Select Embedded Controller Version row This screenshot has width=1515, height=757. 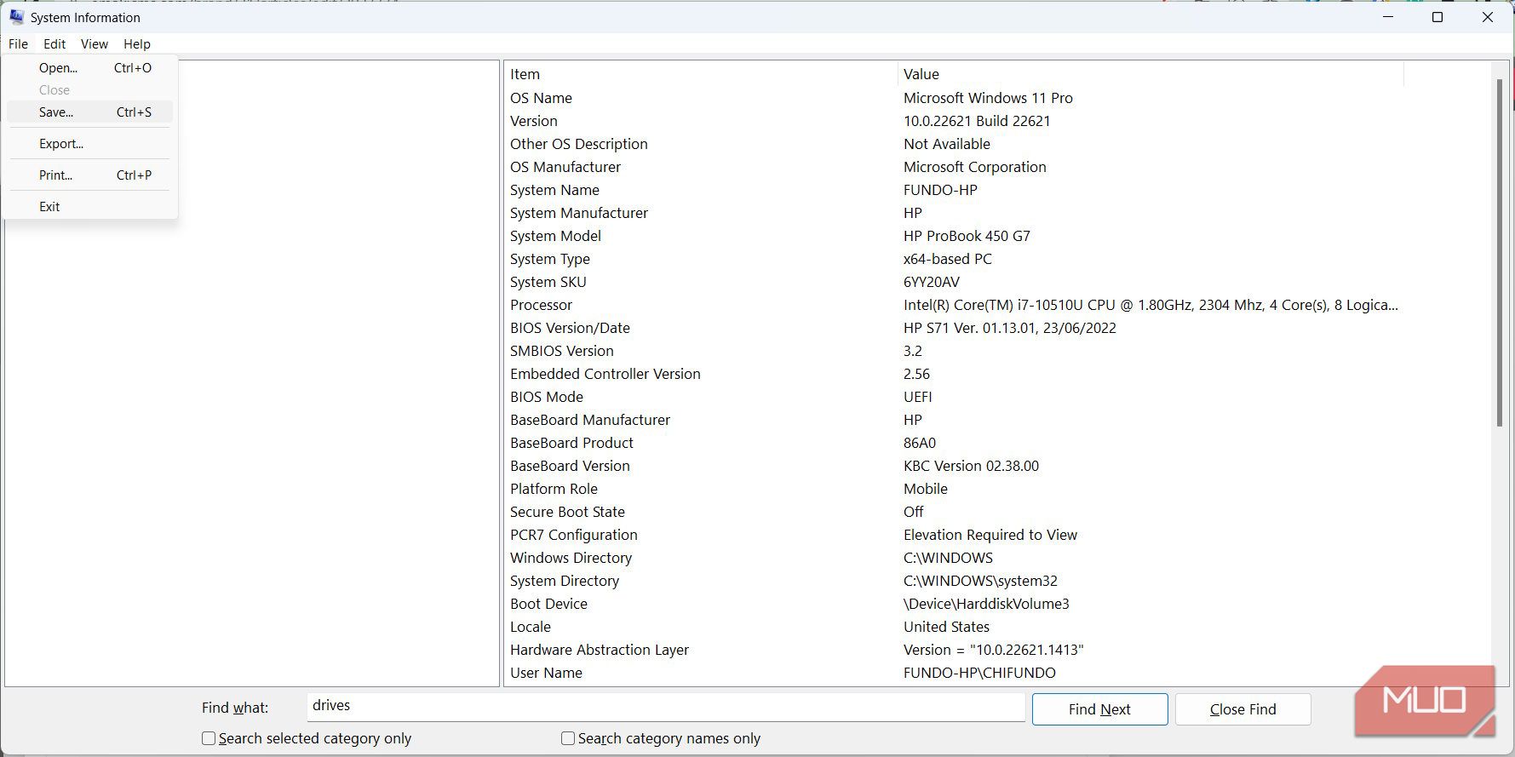pyautogui.click(x=954, y=374)
